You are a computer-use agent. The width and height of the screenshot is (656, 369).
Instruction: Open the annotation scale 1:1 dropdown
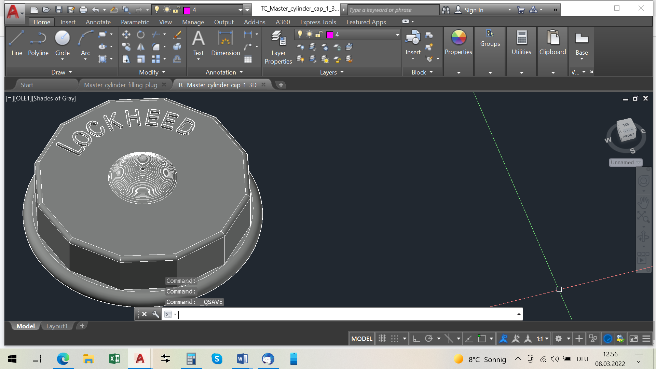pyautogui.click(x=542, y=339)
